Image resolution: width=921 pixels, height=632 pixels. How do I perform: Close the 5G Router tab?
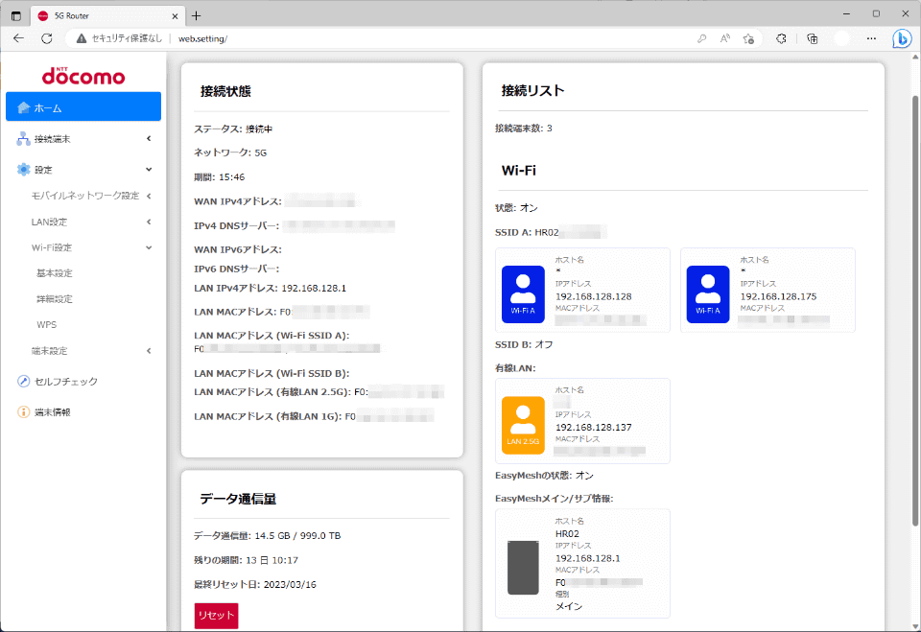(x=175, y=16)
